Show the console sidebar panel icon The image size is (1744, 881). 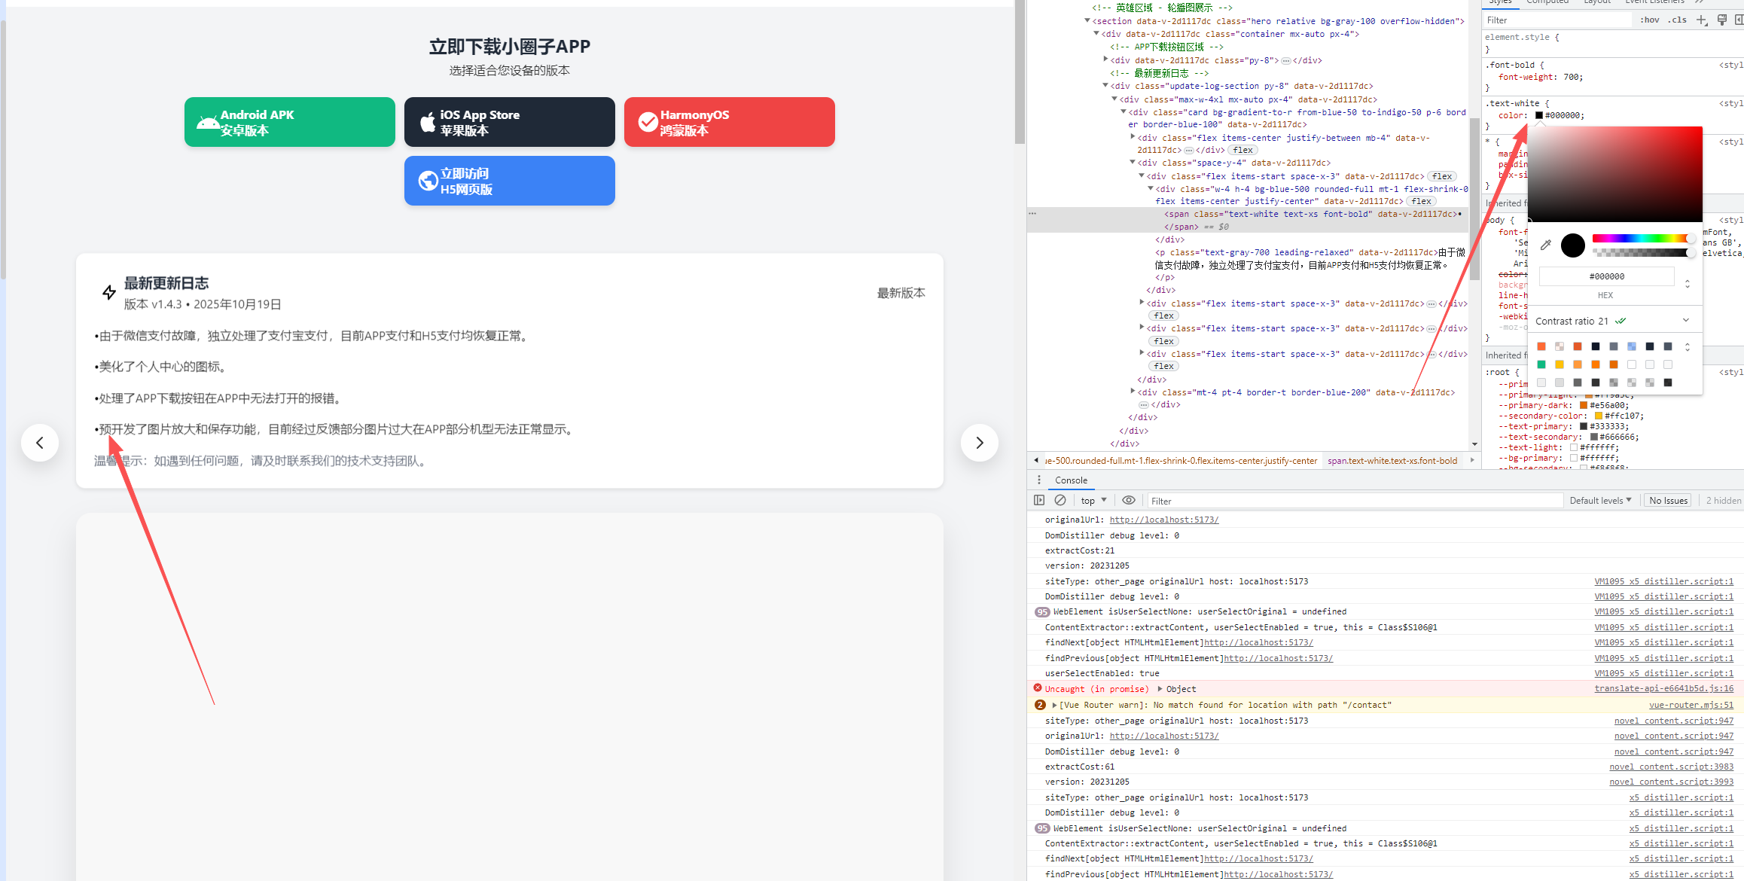(1039, 500)
